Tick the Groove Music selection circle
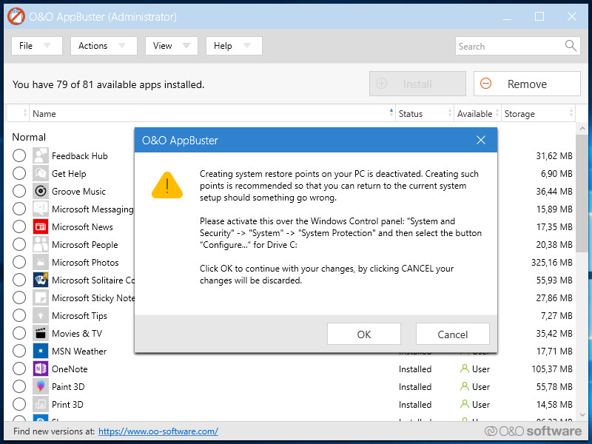 (x=19, y=191)
